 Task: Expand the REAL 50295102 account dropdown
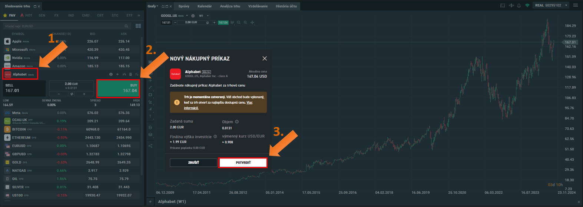(566, 6)
